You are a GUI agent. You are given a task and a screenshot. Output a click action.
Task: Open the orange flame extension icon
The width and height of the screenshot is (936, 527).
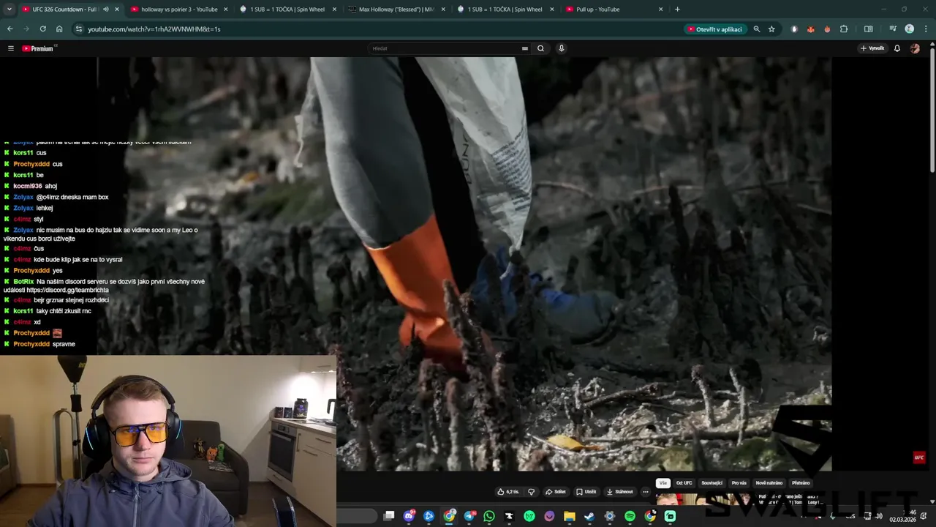pos(827,29)
